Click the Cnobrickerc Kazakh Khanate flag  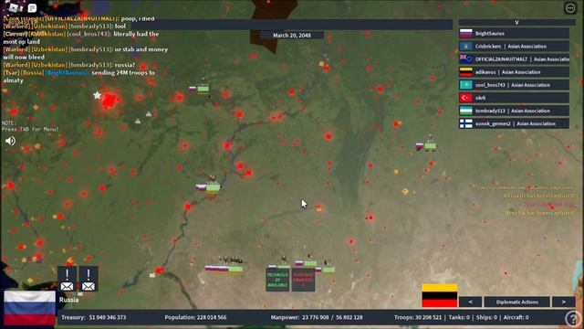pos(466,47)
